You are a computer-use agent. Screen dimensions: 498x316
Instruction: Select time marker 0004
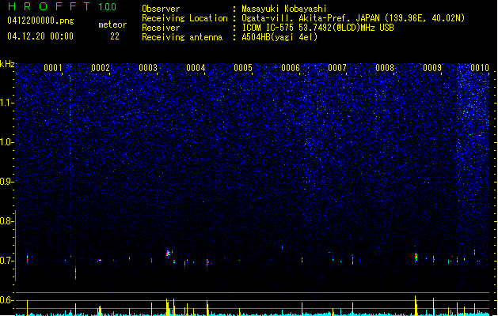196,68
